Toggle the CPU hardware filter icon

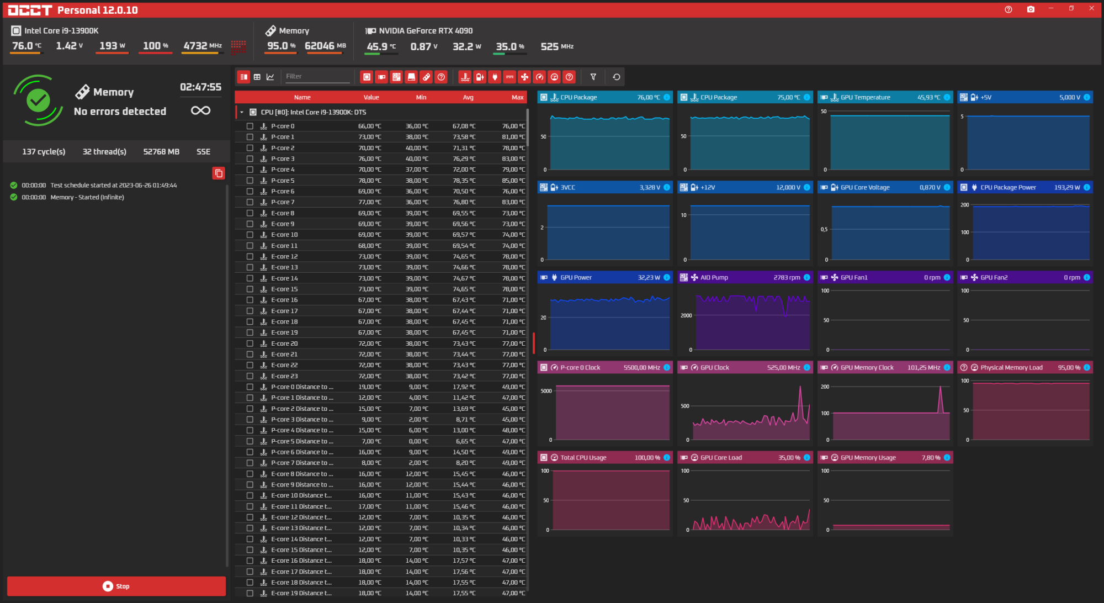[367, 77]
